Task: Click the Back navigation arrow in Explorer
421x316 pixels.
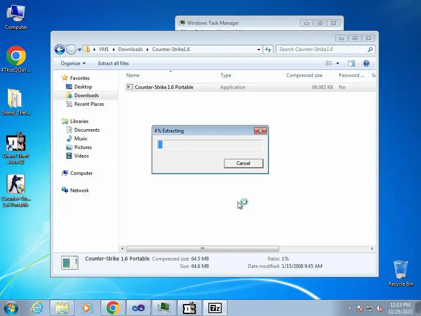Action: [x=60, y=49]
